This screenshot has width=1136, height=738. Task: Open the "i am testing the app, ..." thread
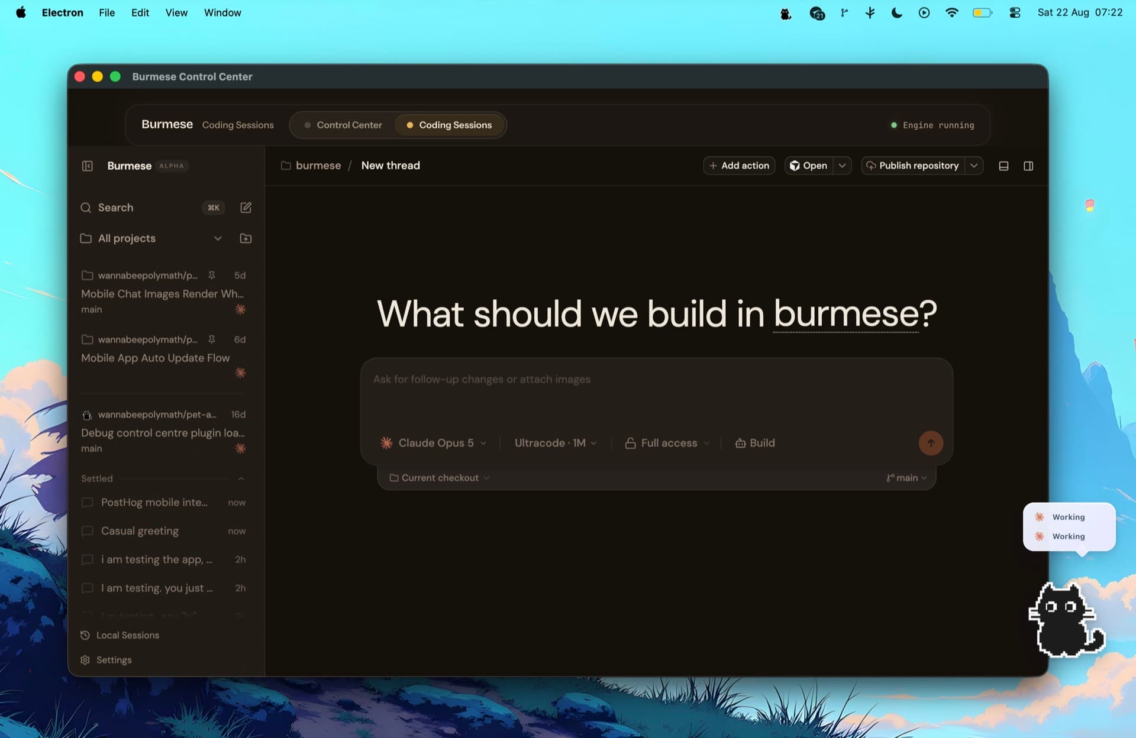point(163,559)
